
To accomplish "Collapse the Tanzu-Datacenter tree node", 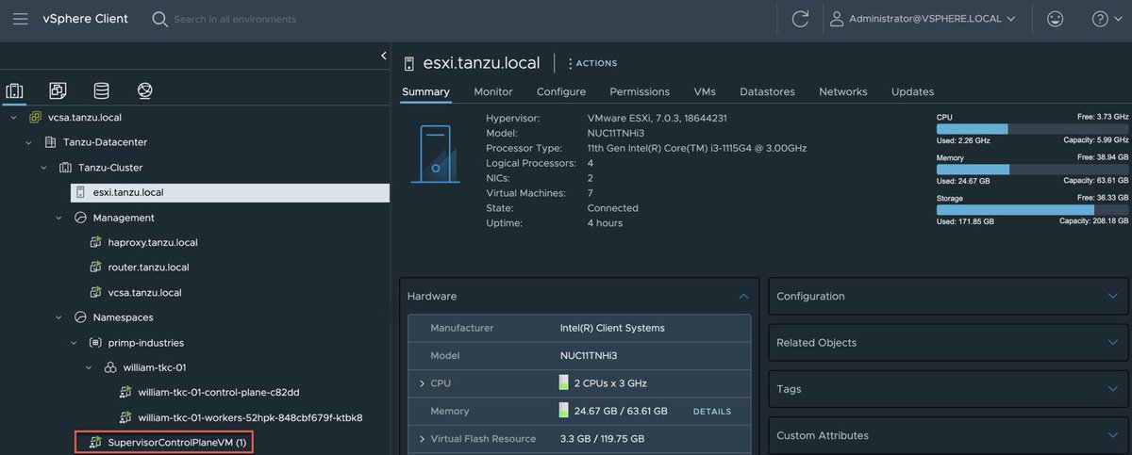I will point(28,142).
